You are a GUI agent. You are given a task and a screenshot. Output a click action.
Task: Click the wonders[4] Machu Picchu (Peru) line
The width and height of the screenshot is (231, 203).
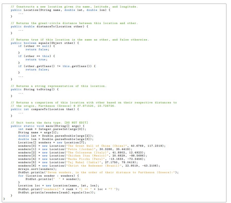point(82,159)
